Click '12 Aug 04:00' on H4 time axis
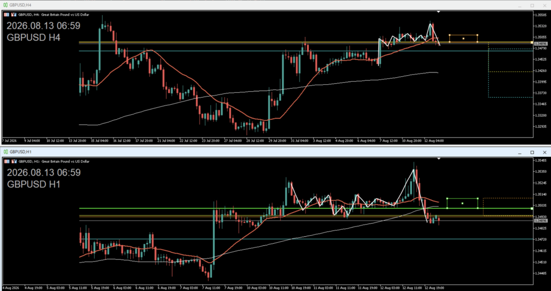This screenshot has height=291, width=551. pos(435,141)
